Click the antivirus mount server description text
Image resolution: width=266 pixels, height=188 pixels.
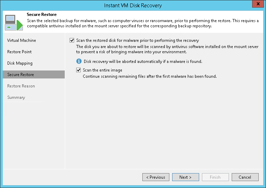167,49
